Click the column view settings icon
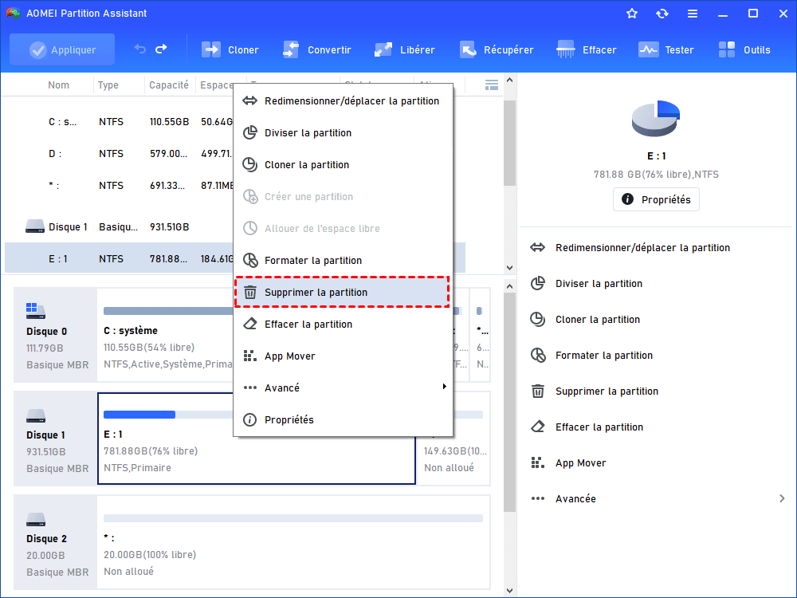The height and width of the screenshot is (598, 797). point(492,85)
